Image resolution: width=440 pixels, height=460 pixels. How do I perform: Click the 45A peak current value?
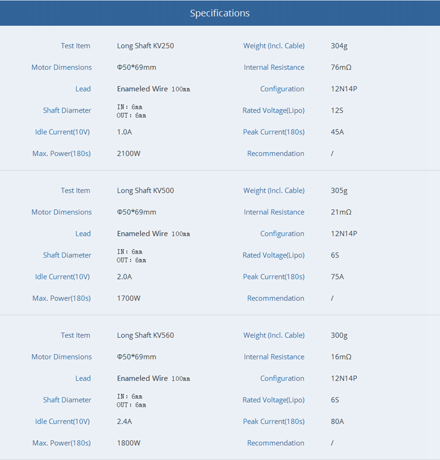pyautogui.click(x=337, y=132)
